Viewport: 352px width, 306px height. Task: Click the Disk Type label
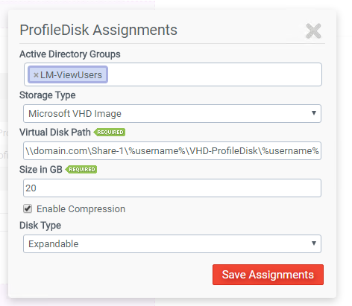tap(40, 226)
